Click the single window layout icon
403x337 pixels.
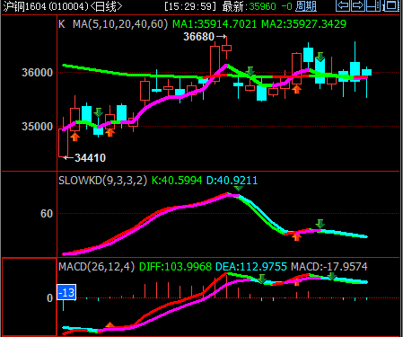pos(391,5)
